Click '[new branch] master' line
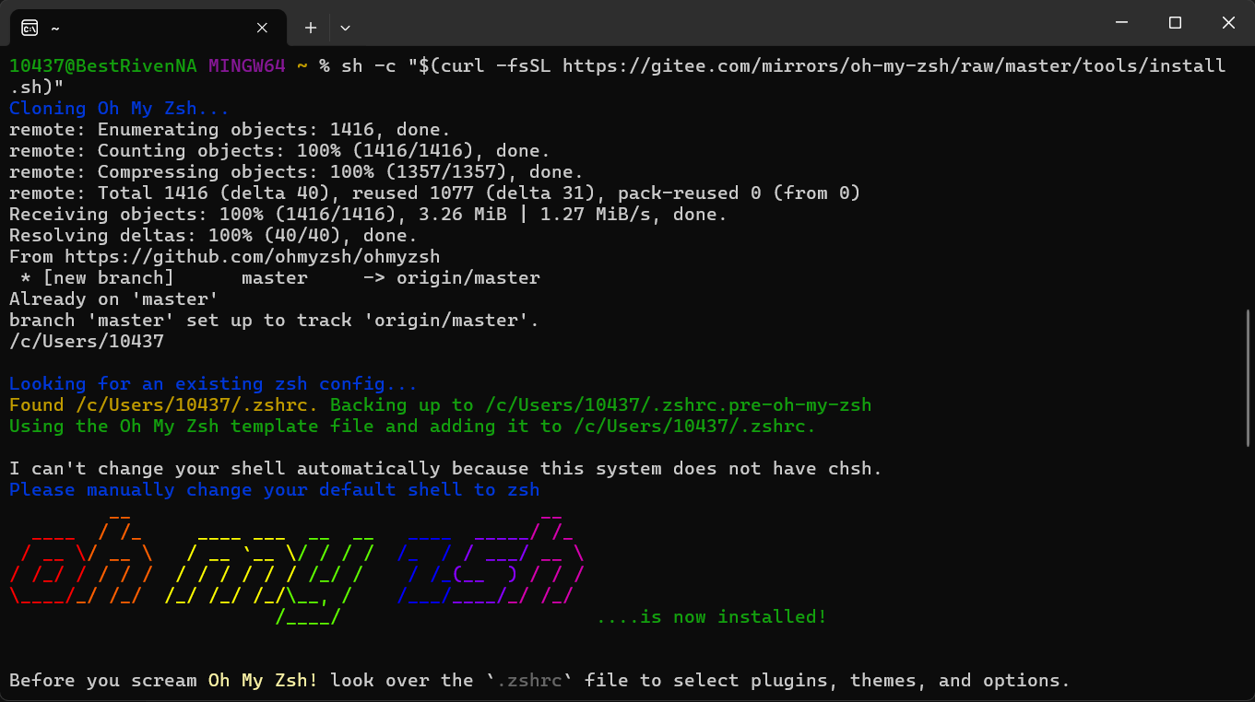Viewport: 1255px width, 702px height. [279, 277]
